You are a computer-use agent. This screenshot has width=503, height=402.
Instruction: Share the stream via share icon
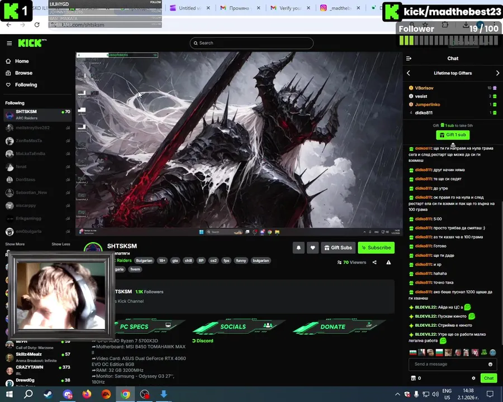coord(374,262)
